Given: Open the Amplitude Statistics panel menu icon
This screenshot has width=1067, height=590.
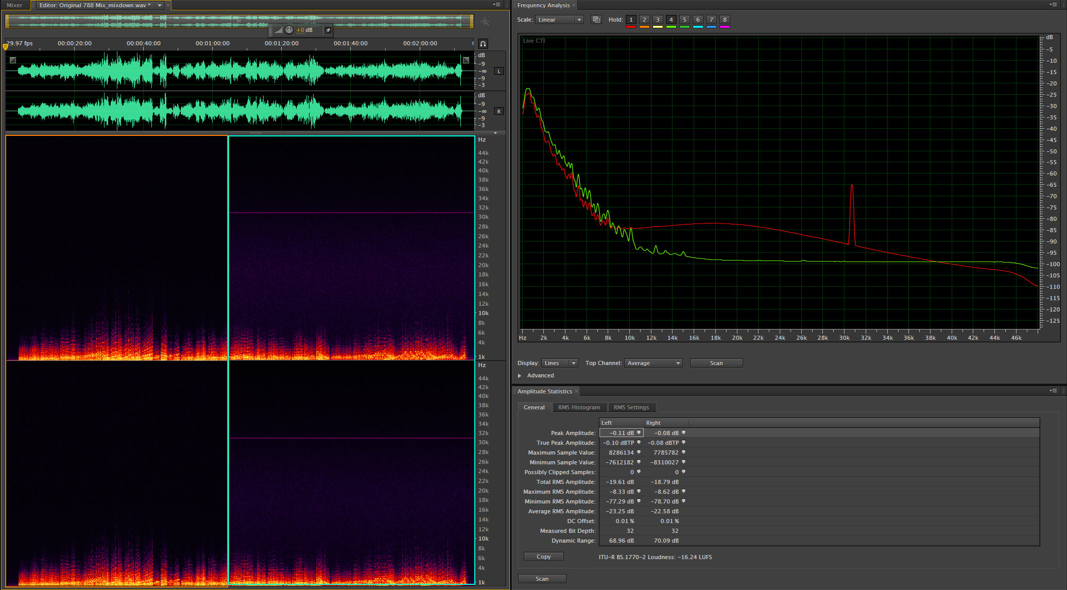Looking at the screenshot, I should point(1054,391).
